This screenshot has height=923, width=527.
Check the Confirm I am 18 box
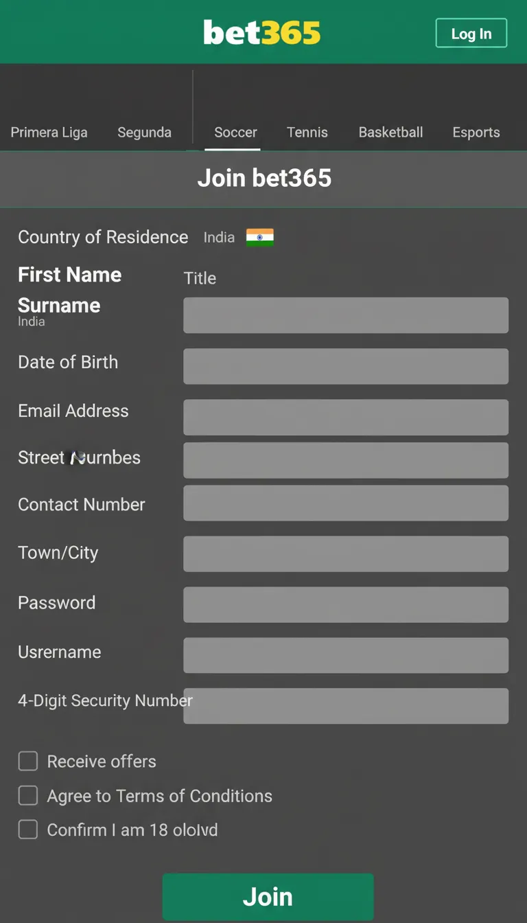pos(28,830)
